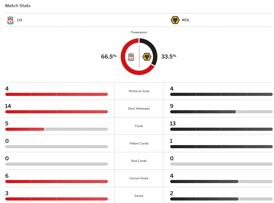Click the Match Stats heading
Viewport: 274px width, 203px height.
click(18, 6)
